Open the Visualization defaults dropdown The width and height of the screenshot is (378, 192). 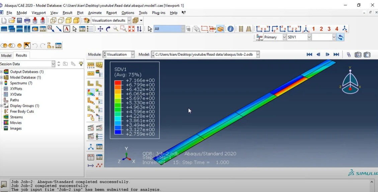[129, 20]
